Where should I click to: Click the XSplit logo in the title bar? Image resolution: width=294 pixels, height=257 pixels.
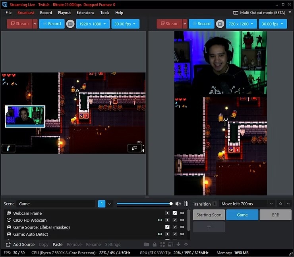coord(4,4)
